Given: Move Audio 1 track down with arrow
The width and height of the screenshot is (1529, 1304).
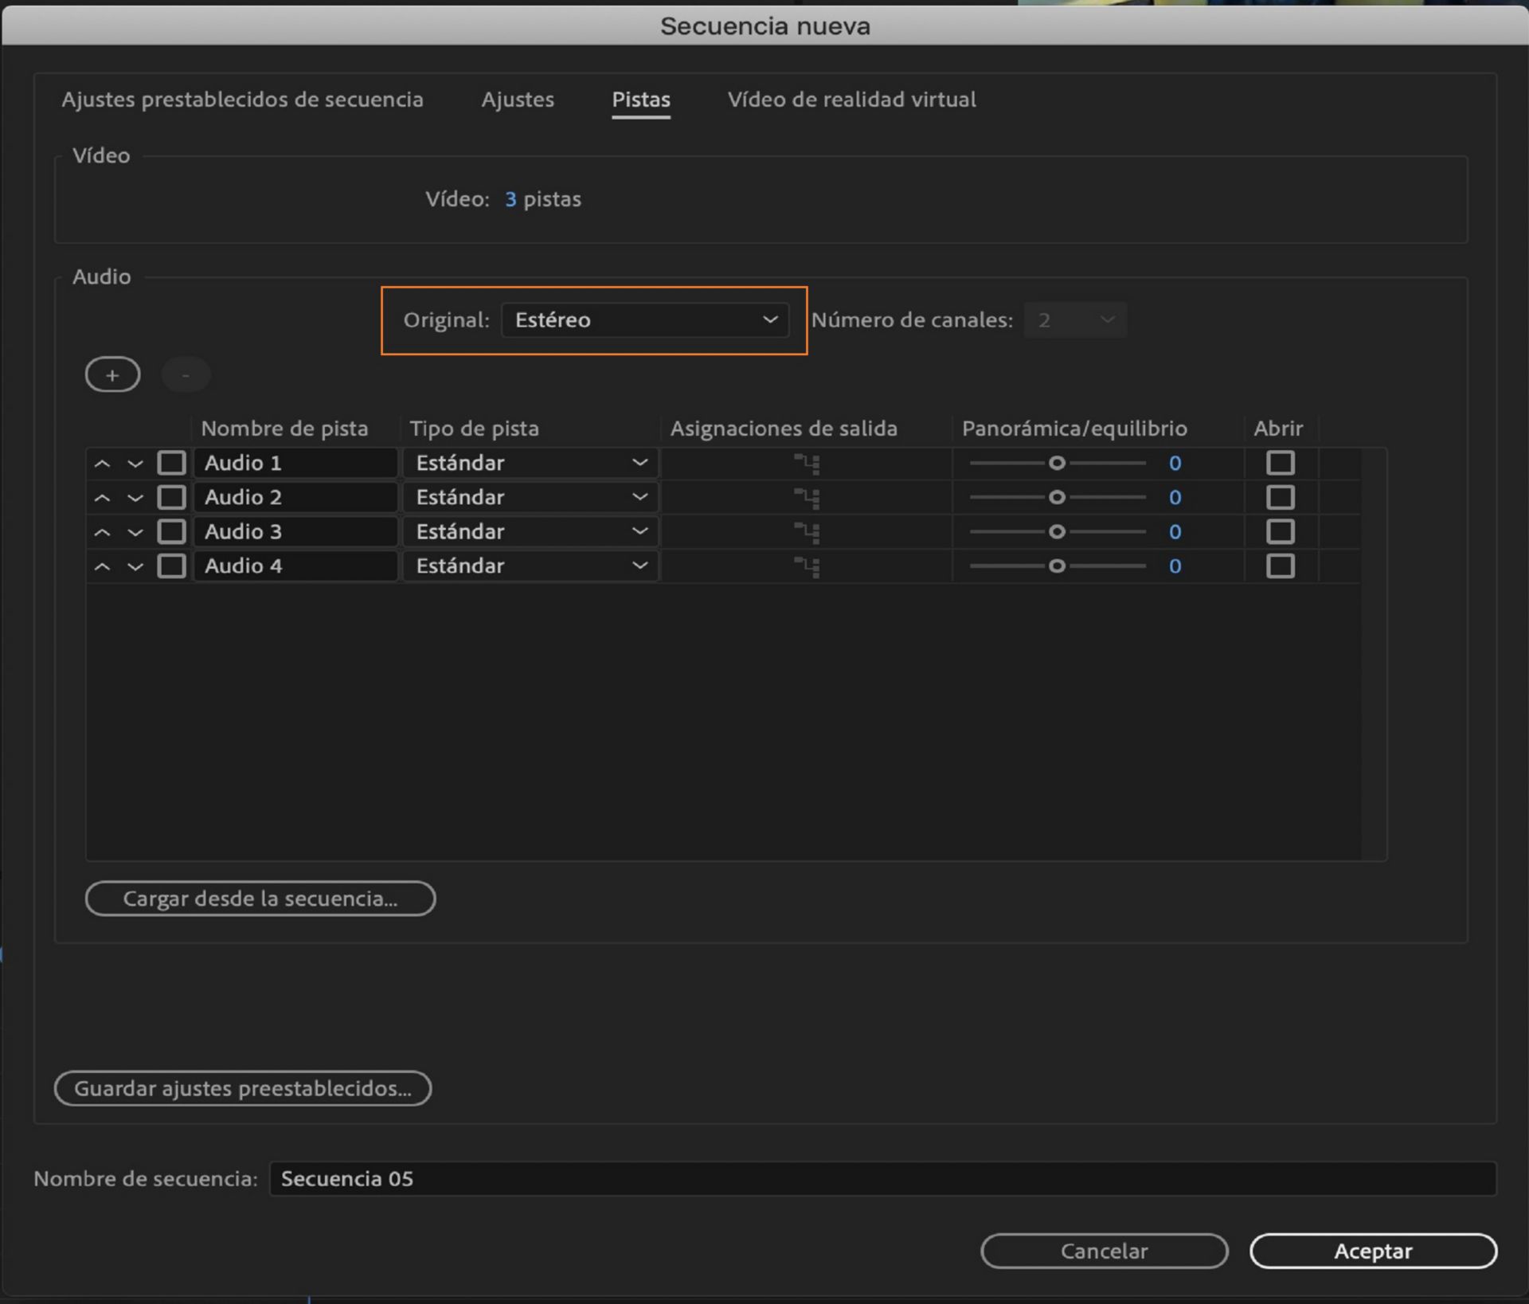Looking at the screenshot, I should click(x=135, y=464).
